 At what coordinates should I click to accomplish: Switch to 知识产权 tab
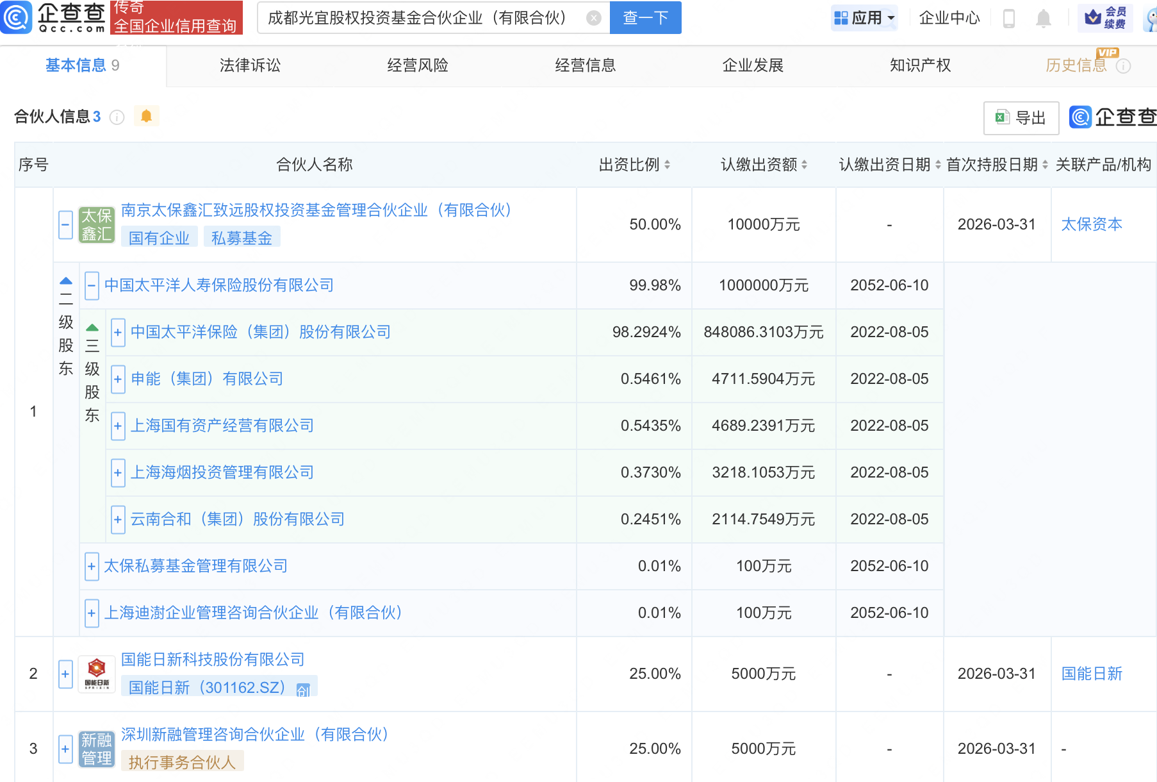[920, 65]
